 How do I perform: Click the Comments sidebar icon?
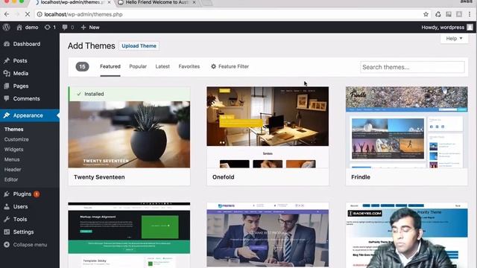point(7,98)
